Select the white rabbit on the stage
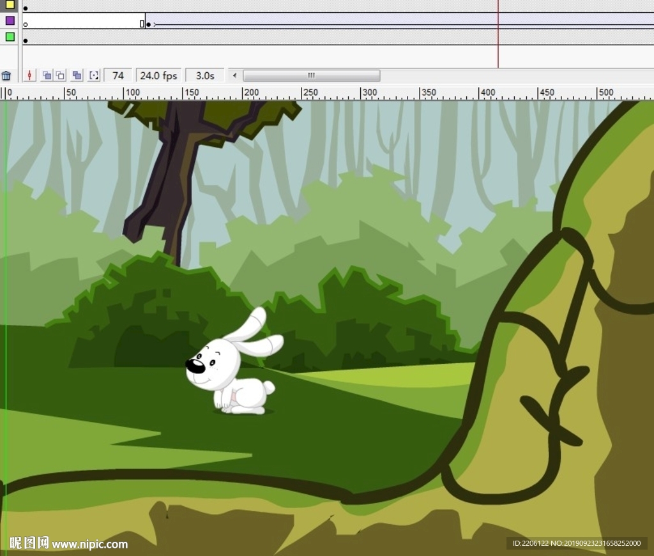654x556 pixels. (234, 362)
